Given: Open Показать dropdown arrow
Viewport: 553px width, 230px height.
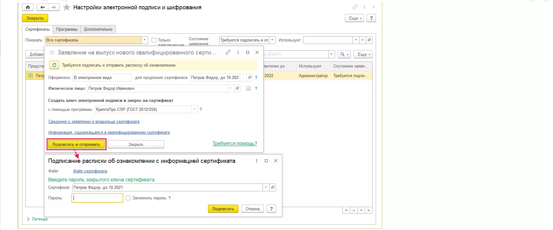Looking at the screenshot, I should (145, 40).
